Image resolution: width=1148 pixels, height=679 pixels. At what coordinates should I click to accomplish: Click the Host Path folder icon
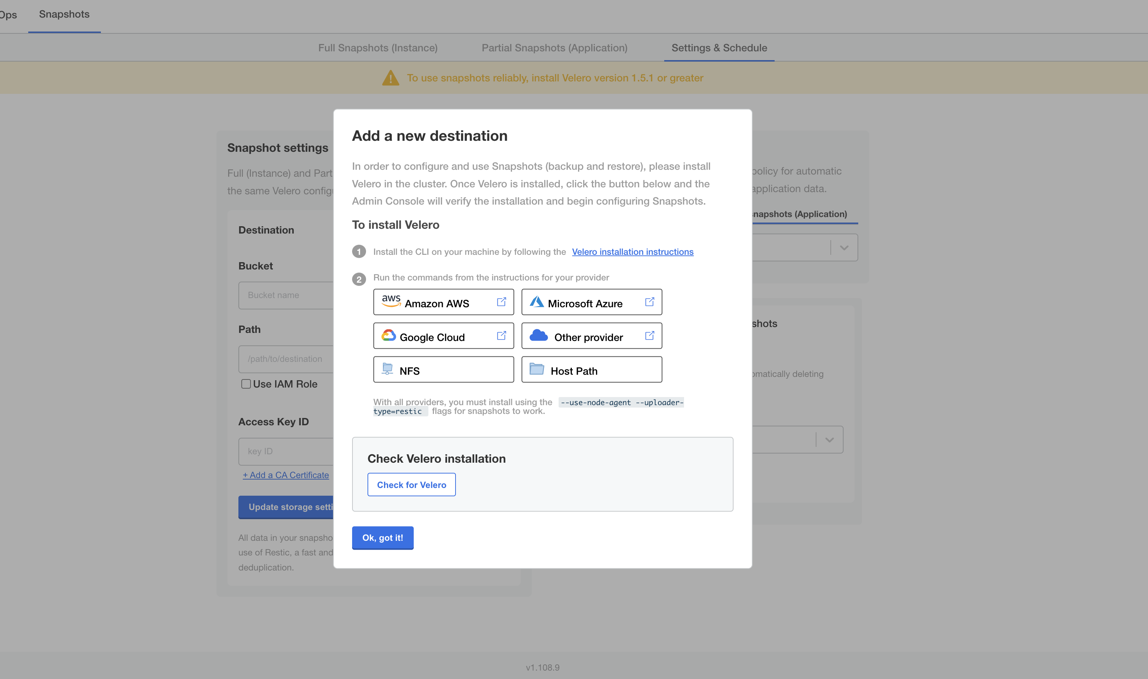pyautogui.click(x=537, y=369)
